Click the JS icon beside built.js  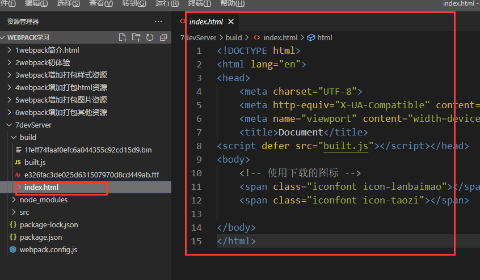(x=18, y=162)
